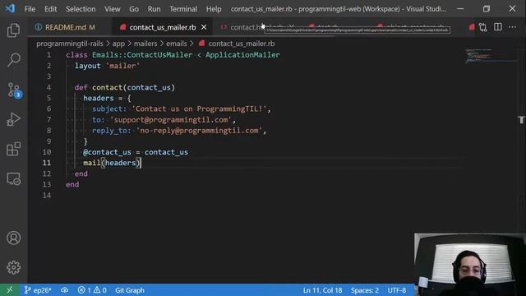Viewport: 526px width, 296px height.
Task: Click on 'ApplicationMailer' in line 1
Action: pyautogui.click(x=242, y=55)
